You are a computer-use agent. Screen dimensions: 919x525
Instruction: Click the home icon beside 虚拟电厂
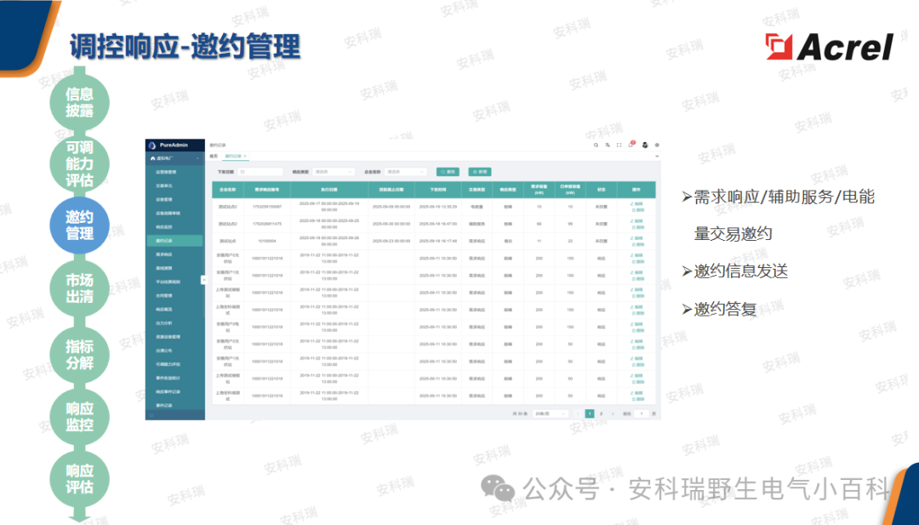tap(153, 159)
